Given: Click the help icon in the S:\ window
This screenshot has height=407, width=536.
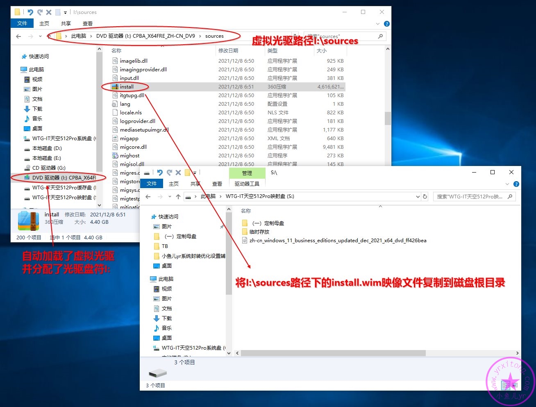Looking at the screenshot, I should (x=516, y=184).
